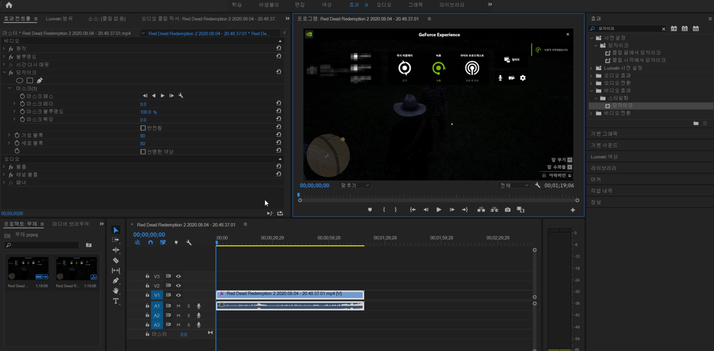The width and height of the screenshot is (714, 351).
Task: Open the 맞추기 zoom level dropdown
Action: pos(355,185)
